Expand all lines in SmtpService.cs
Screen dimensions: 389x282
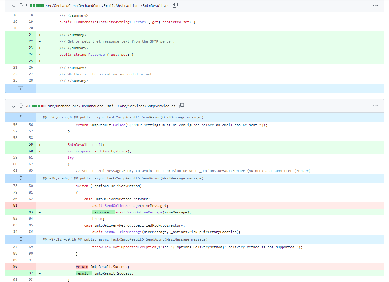[21, 106]
